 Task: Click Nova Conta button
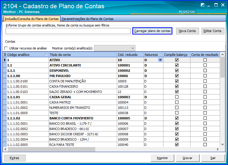click(x=187, y=31)
